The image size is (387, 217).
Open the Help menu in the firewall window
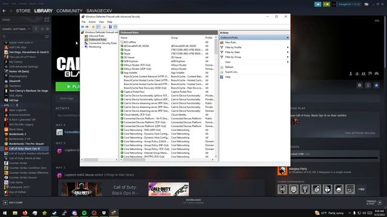point(109,22)
